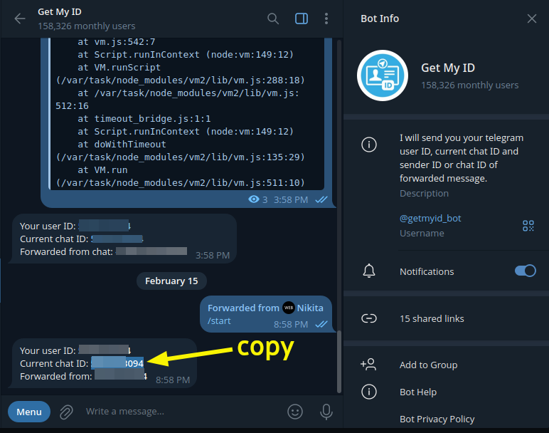This screenshot has width=549, height=433.
Task: Click the 'Forwarded from chat:' line
Action: tap(103, 251)
